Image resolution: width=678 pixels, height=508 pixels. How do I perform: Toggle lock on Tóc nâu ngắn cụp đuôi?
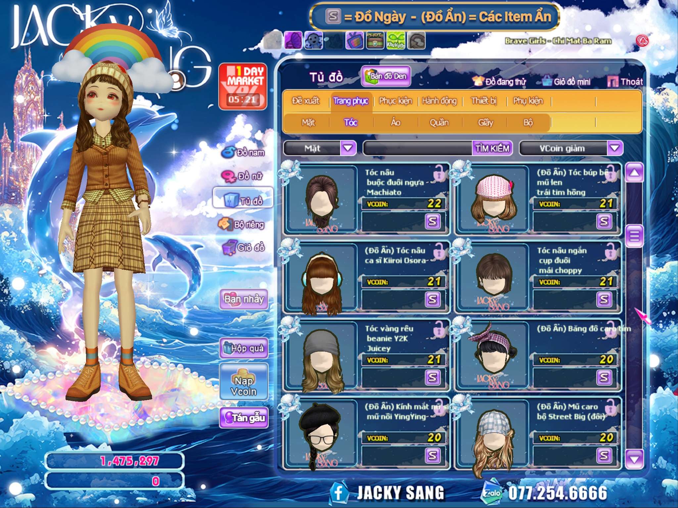[x=611, y=251]
